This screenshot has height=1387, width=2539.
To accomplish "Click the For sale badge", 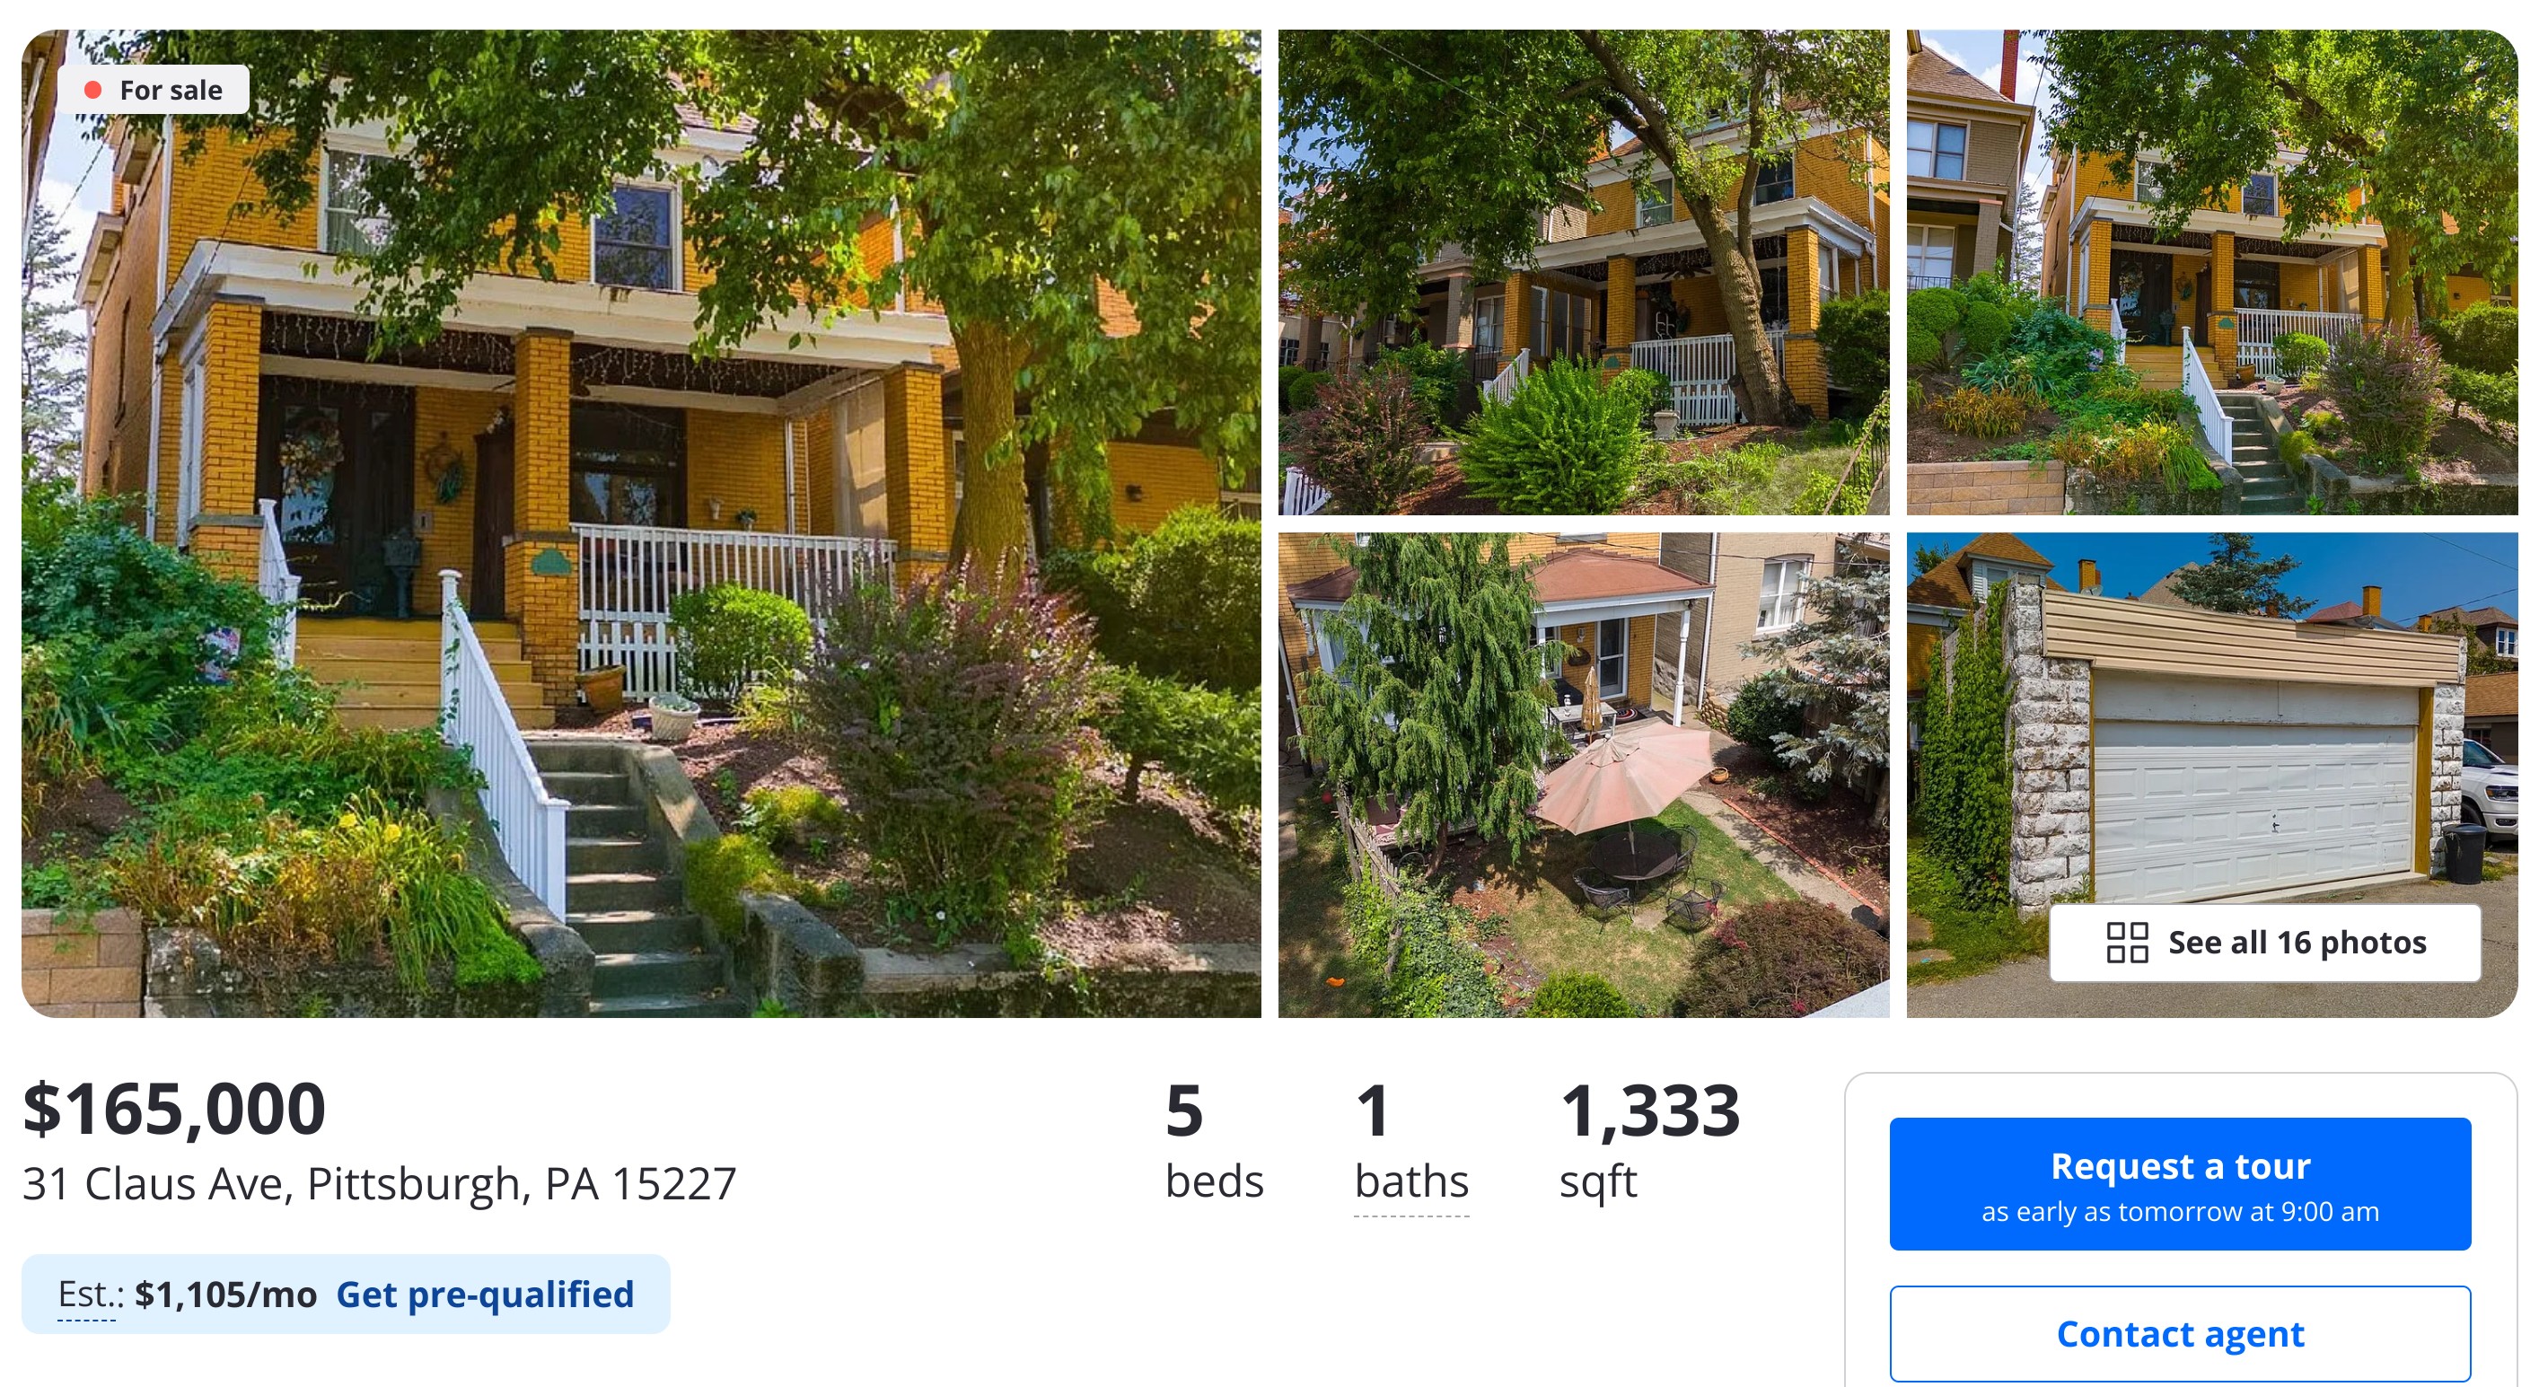I will (x=153, y=90).
